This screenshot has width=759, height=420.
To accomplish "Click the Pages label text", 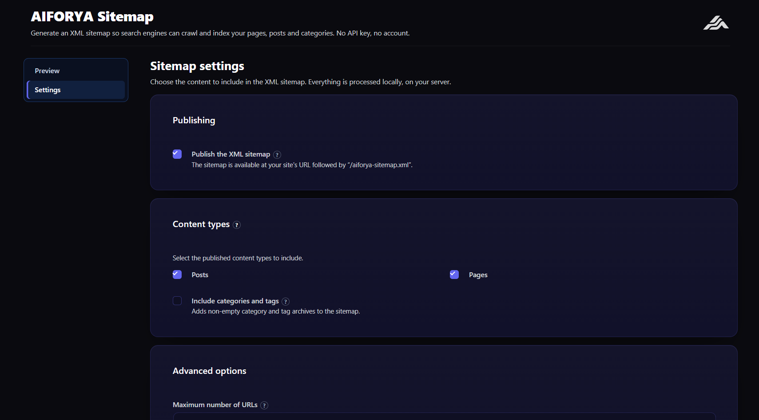I will click(x=478, y=275).
